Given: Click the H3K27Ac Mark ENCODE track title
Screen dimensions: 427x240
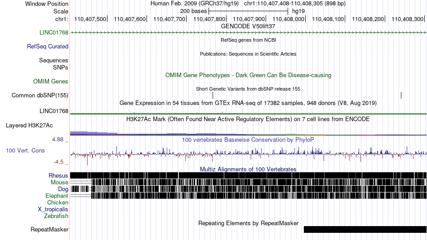Looking at the screenshot, I should (248, 119).
